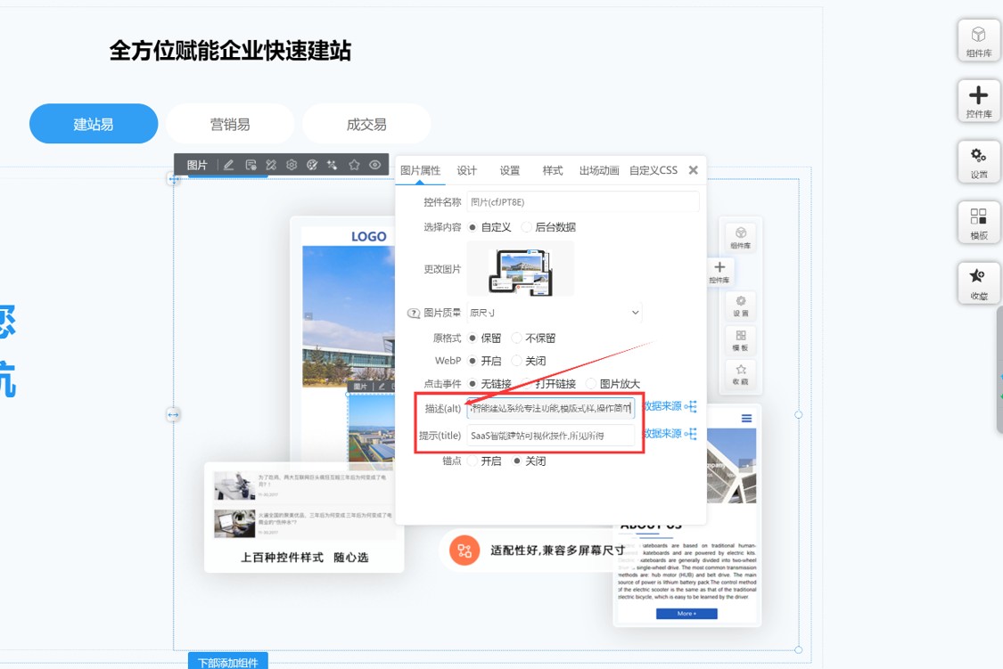This screenshot has height=669, width=1003.
Task: Click the gear settings icon on image toolbar
Action: click(292, 164)
